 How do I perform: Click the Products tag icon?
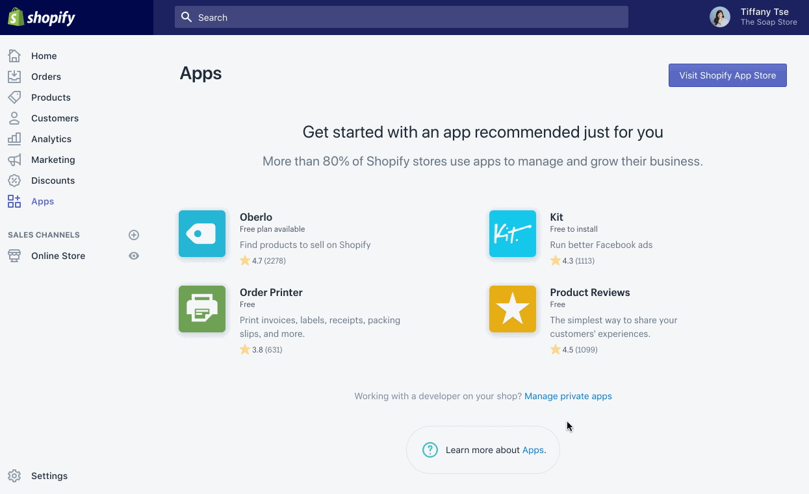click(14, 97)
